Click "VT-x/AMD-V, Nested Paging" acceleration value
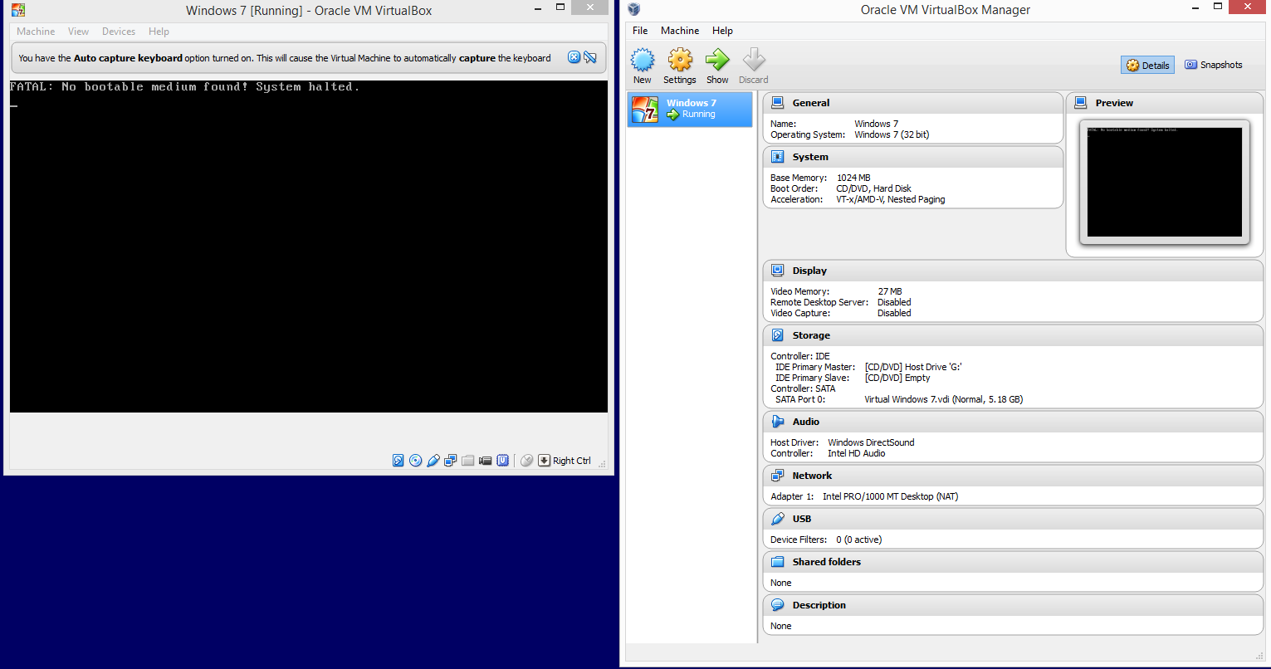 pyautogui.click(x=891, y=199)
